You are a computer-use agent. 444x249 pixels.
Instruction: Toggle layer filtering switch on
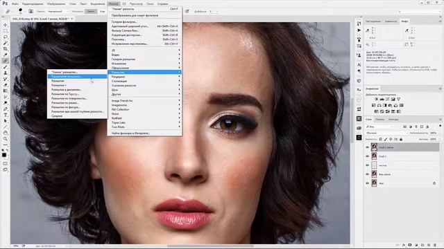click(x=440, y=126)
